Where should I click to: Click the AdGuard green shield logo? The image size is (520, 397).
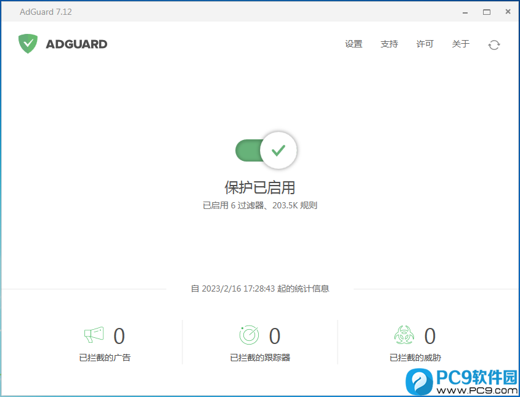[x=28, y=44]
